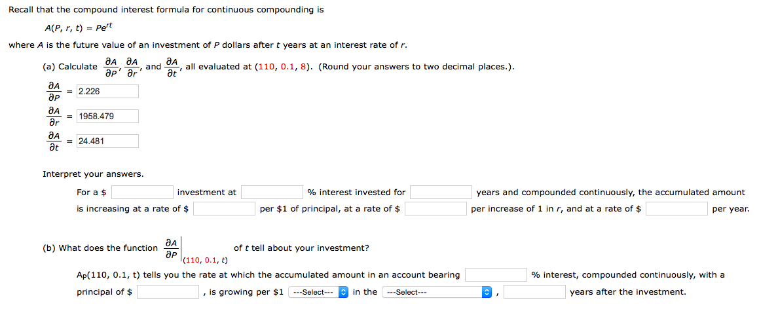
Task: Click the formula A(P, r, t) = Pe^rt
Action: click(x=73, y=28)
